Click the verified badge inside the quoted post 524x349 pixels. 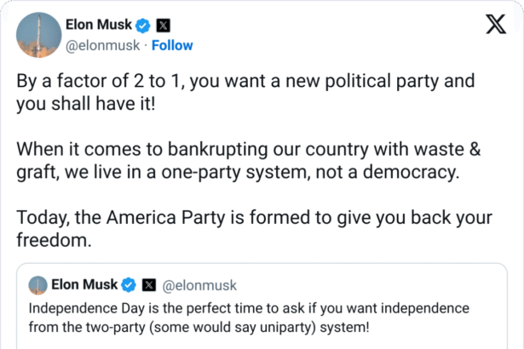[130, 284]
